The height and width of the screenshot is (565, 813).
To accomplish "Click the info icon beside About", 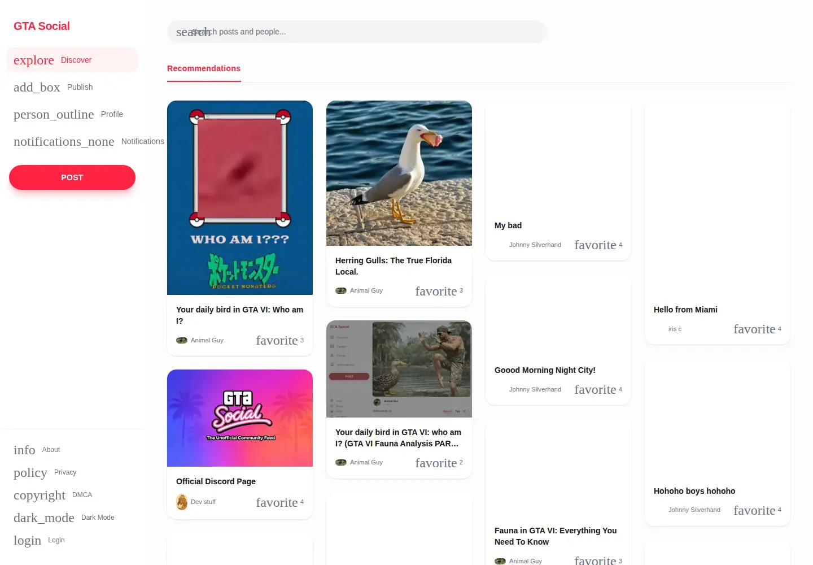I will click(24, 450).
